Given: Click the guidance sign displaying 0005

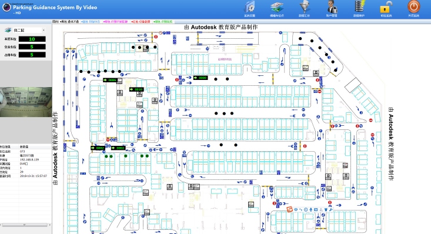Looking at the screenshot, I should tap(110, 80).
